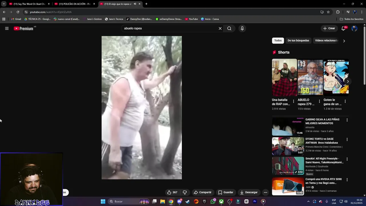Screen dimensions: 366x206
Task: Go back with the browser back arrow
Action: tap(4, 12)
